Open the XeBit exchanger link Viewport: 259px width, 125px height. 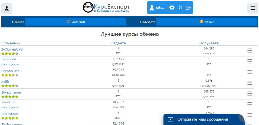tap(5, 81)
